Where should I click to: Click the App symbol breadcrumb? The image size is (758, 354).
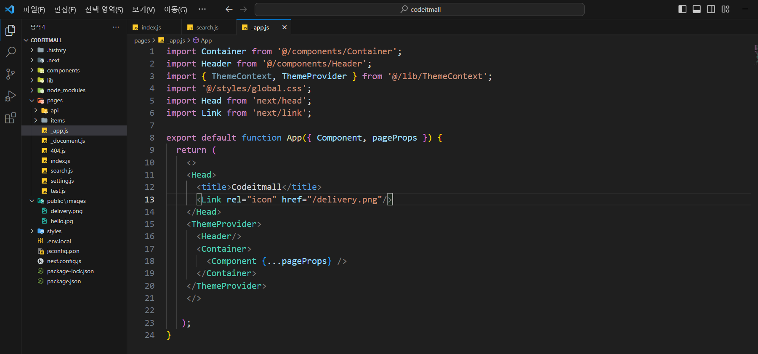[x=202, y=40]
